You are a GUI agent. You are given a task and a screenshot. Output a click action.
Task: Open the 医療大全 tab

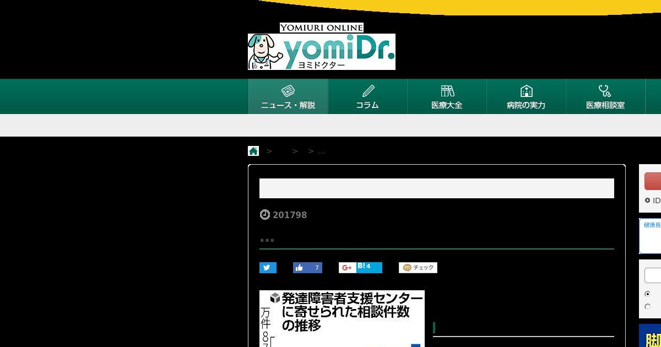[x=447, y=96]
